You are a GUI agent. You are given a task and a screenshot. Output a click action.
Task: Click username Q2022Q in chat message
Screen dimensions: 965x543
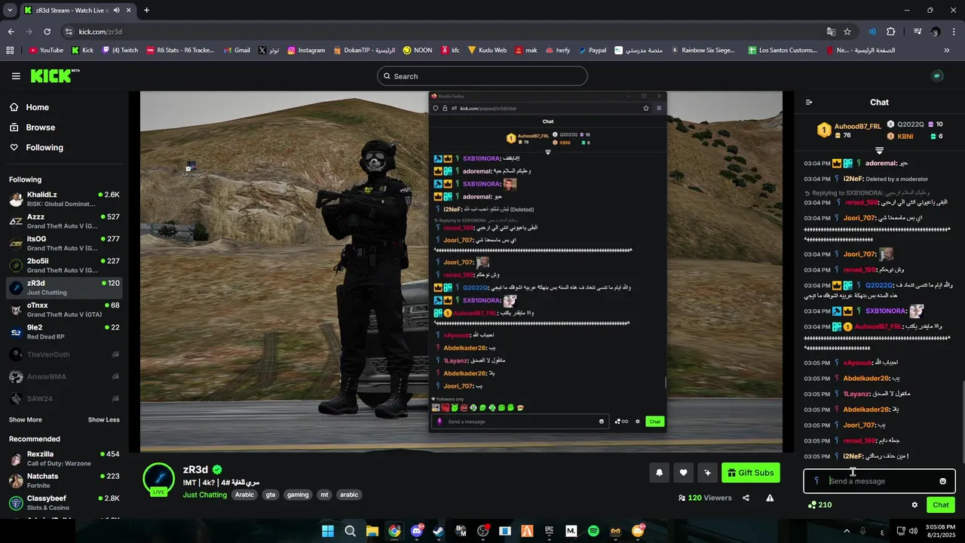click(x=879, y=285)
